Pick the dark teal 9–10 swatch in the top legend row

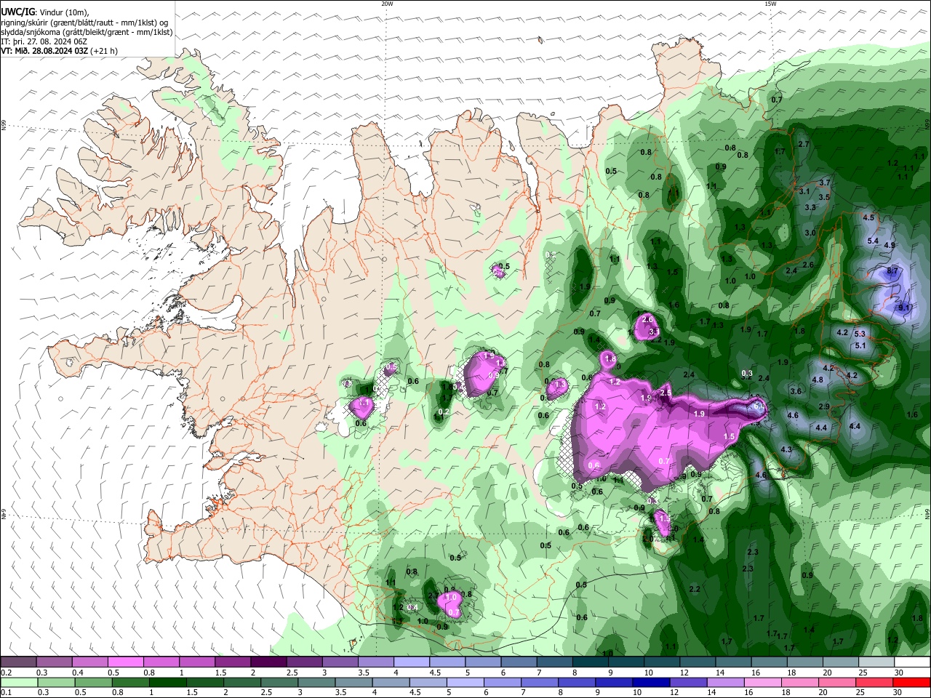click(626, 662)
